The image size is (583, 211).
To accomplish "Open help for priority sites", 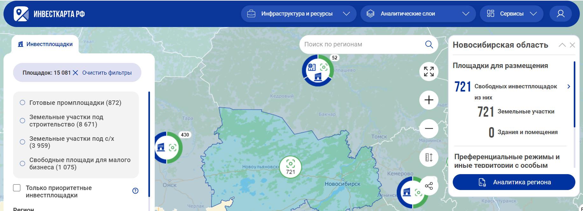I will tap(135, 191).
